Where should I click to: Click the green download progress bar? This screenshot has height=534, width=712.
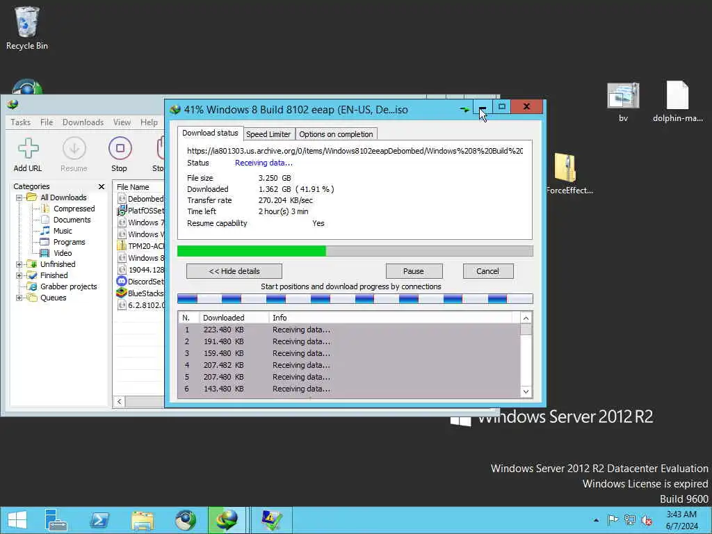pyautogui.click(x=355, y=250)
